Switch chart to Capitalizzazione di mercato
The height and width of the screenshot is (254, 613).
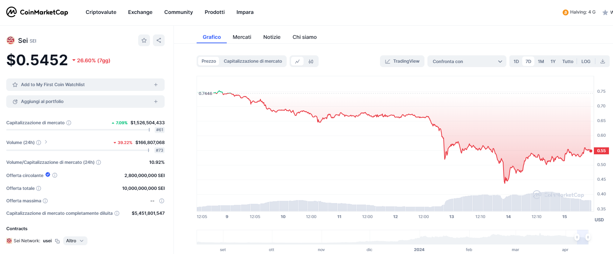[x=253, y=61]
